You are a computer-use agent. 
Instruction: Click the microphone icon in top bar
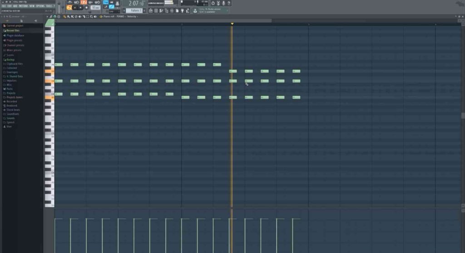click(x=223, y=3)
